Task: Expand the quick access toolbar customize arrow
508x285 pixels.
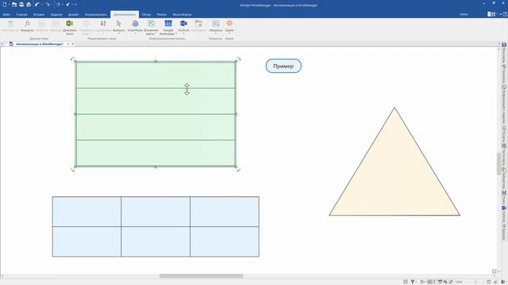Action: (x=75, y=5)
